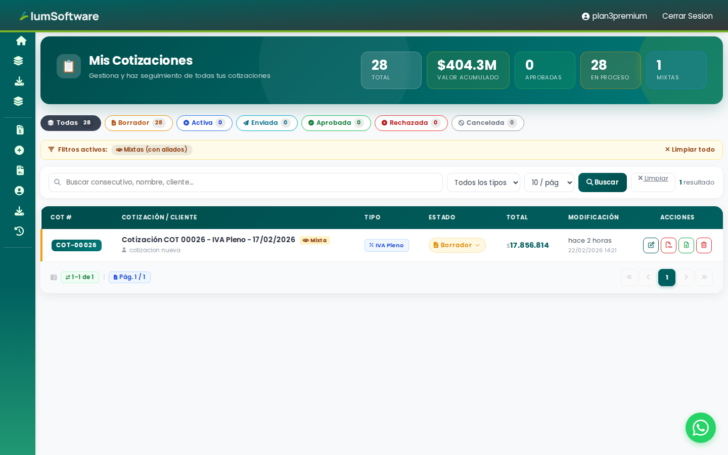Export COT-00026 to Excel file

686,245
